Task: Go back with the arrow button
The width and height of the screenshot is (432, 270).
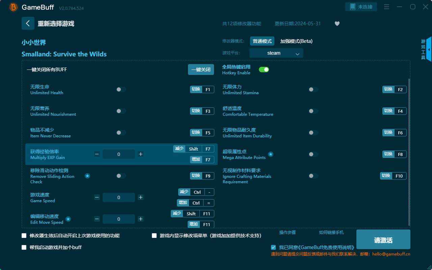Action: pyautogui.click(x=28, y=23)
